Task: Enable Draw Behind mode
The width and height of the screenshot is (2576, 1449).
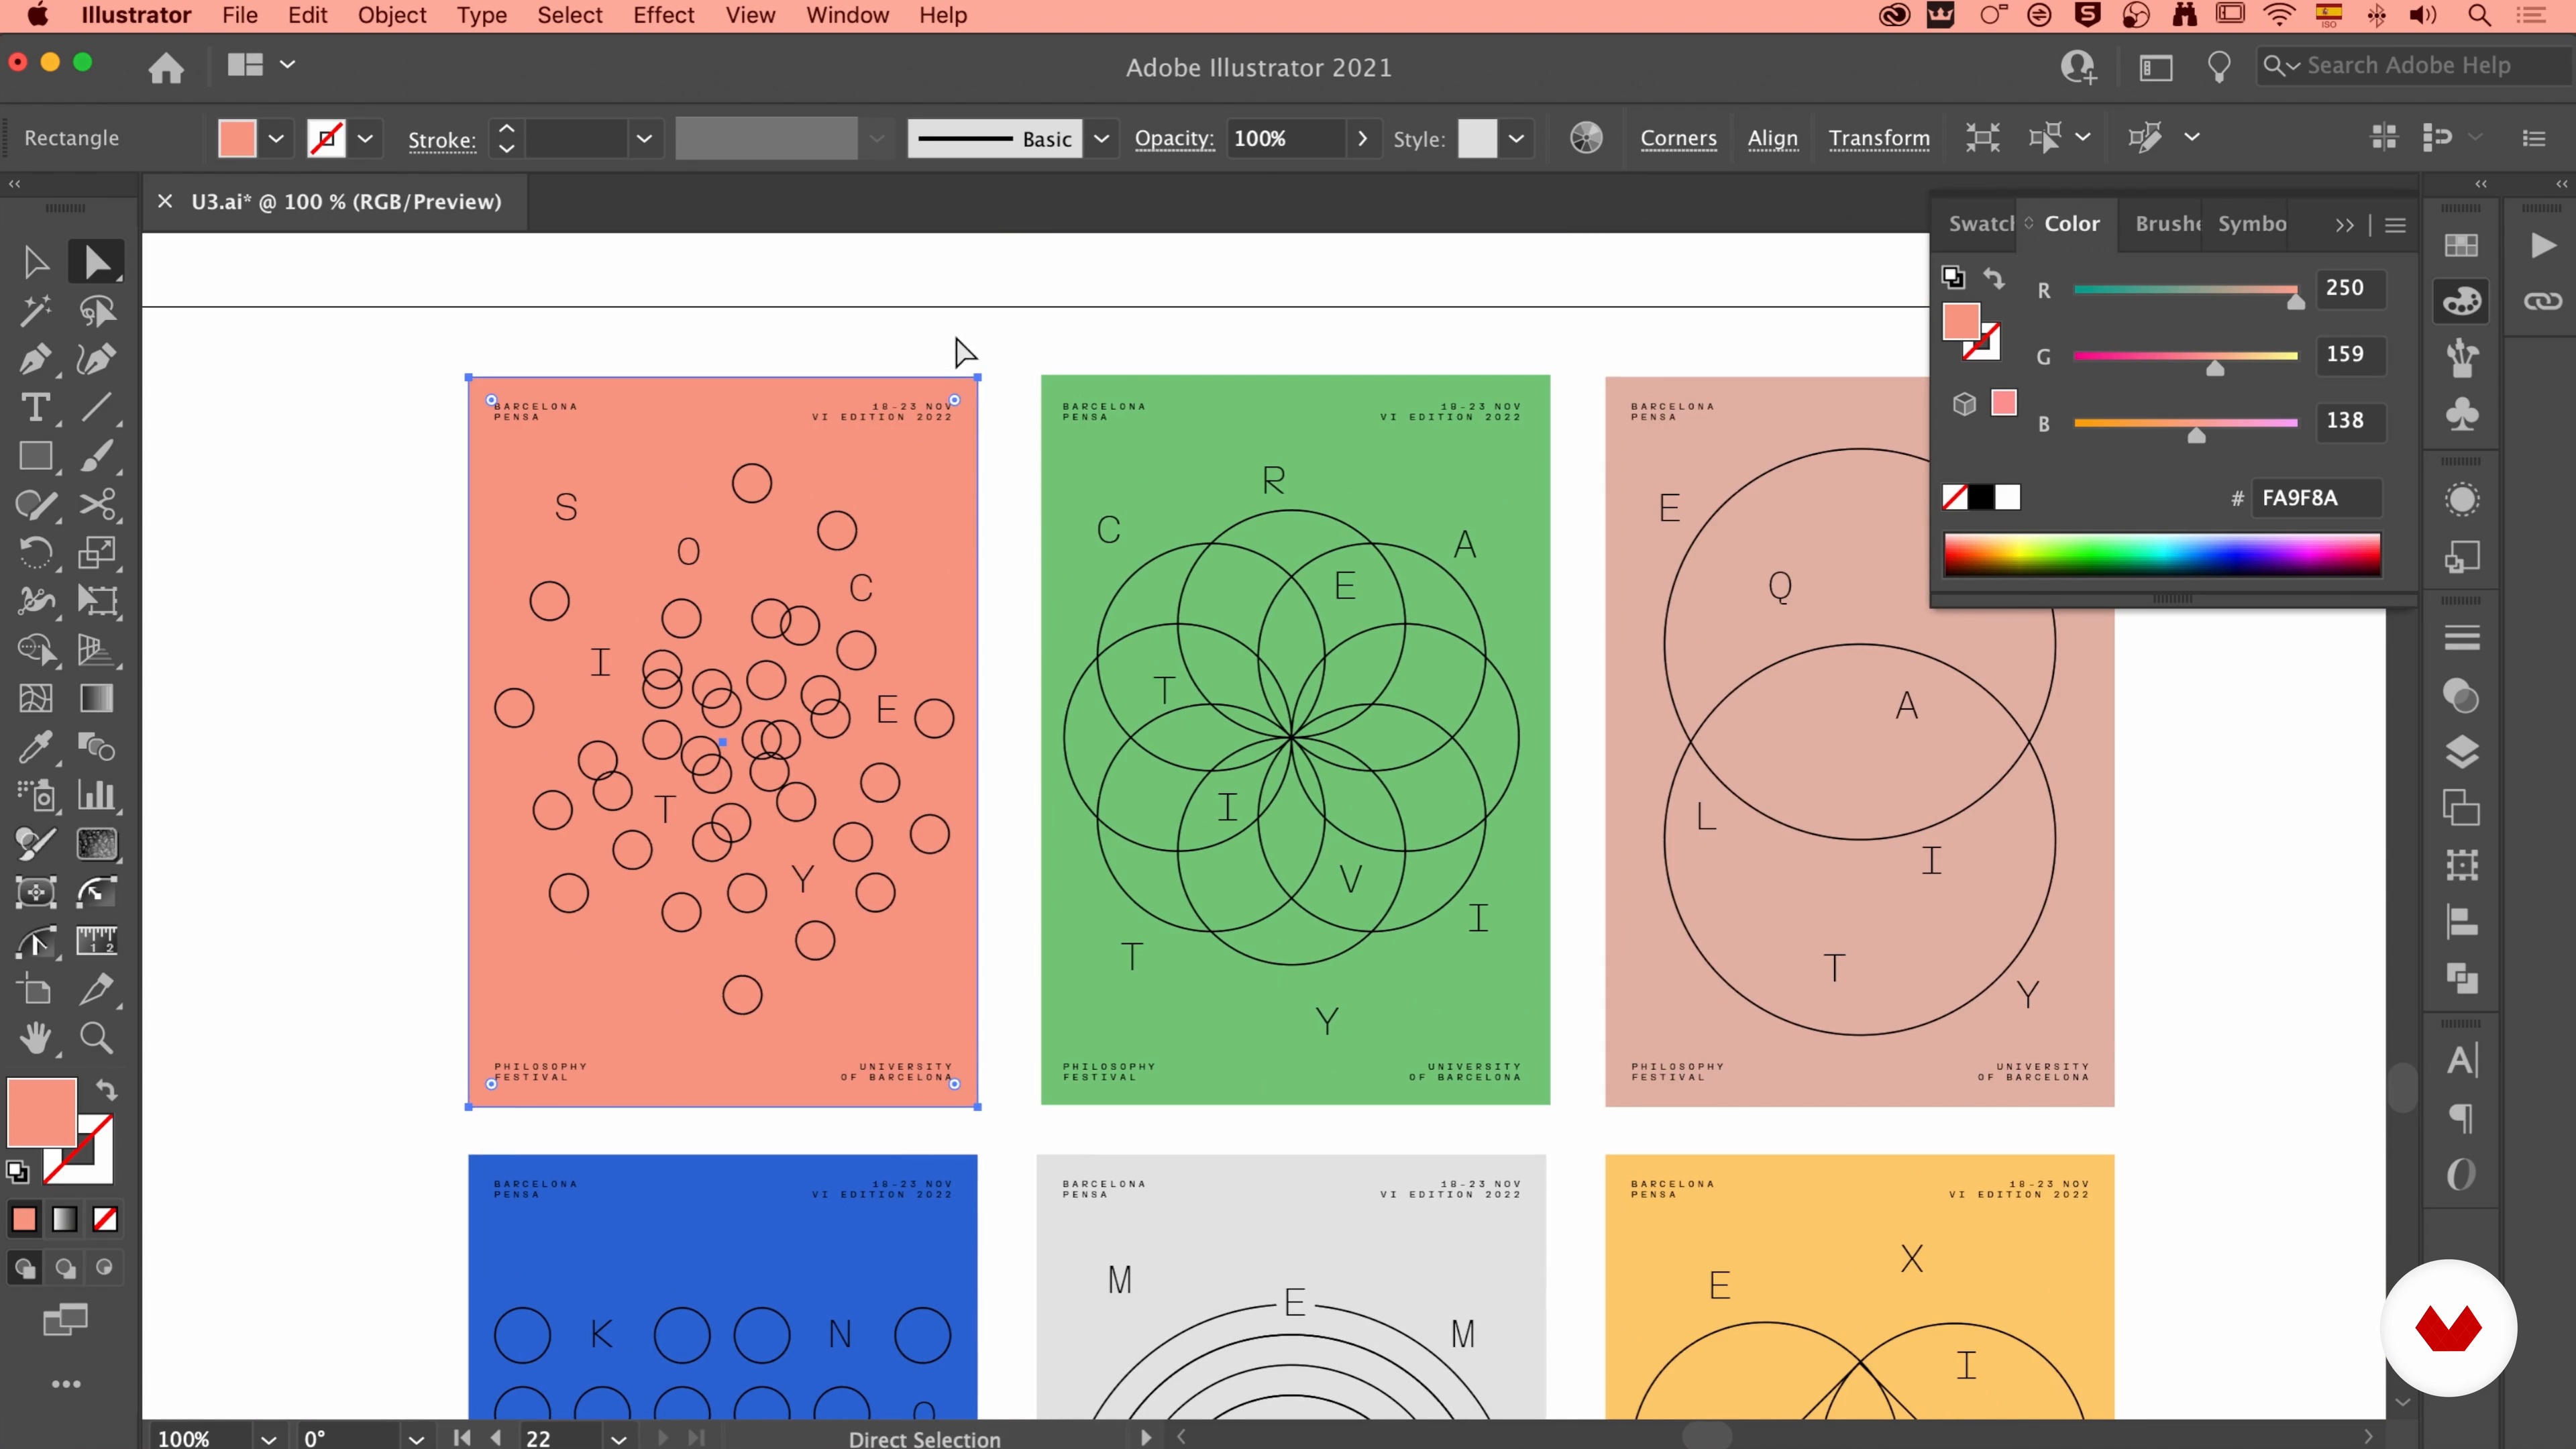Action: click(x=65, y=1268)
